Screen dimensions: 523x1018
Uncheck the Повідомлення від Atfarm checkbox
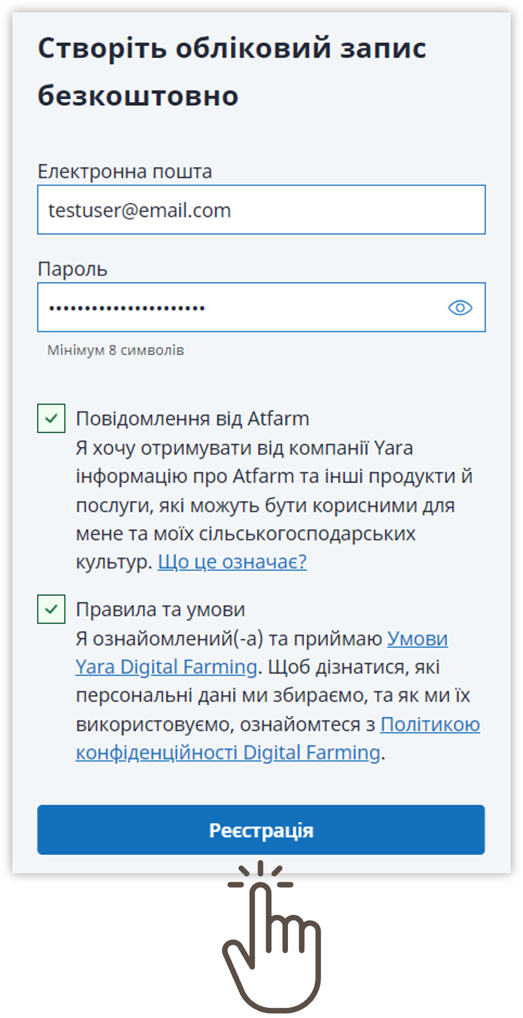pos(51,418)
